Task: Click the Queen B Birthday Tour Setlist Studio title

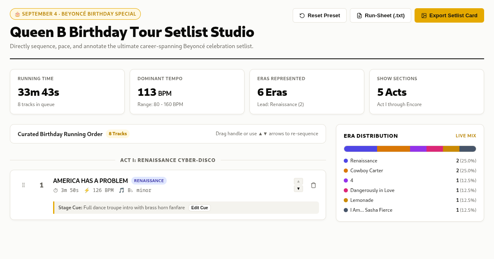Action: coord(132,32)
